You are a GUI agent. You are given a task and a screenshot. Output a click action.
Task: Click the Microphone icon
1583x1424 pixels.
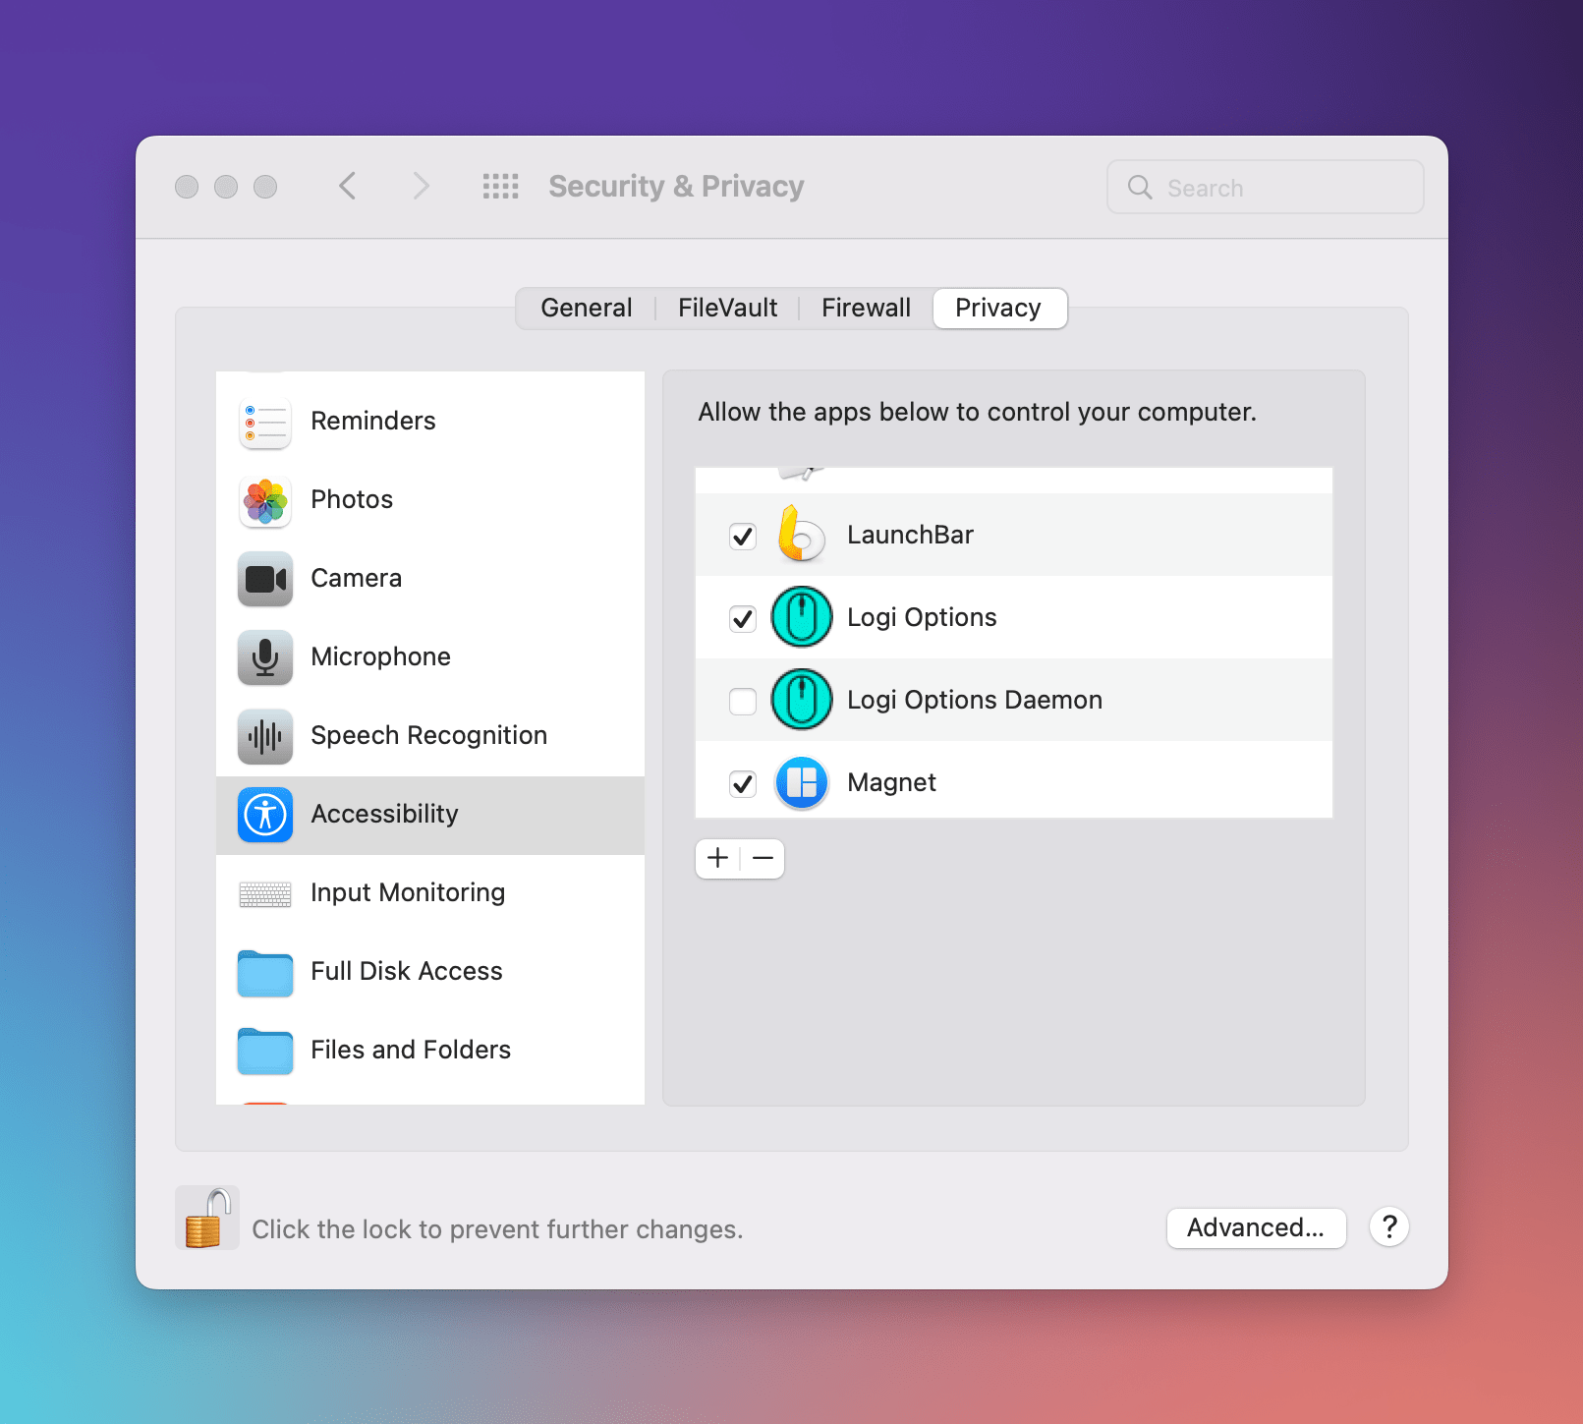click(265, 657)
